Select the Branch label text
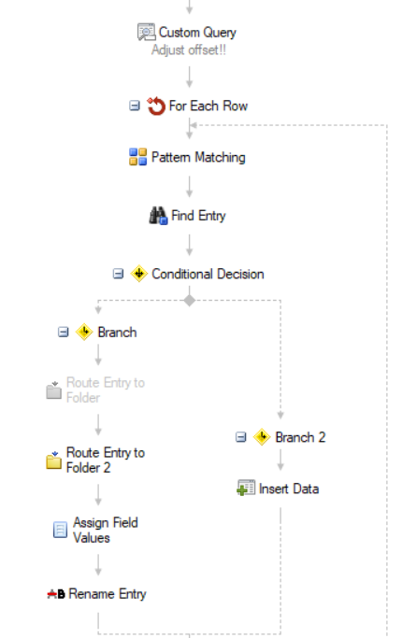 pos(117,333)
